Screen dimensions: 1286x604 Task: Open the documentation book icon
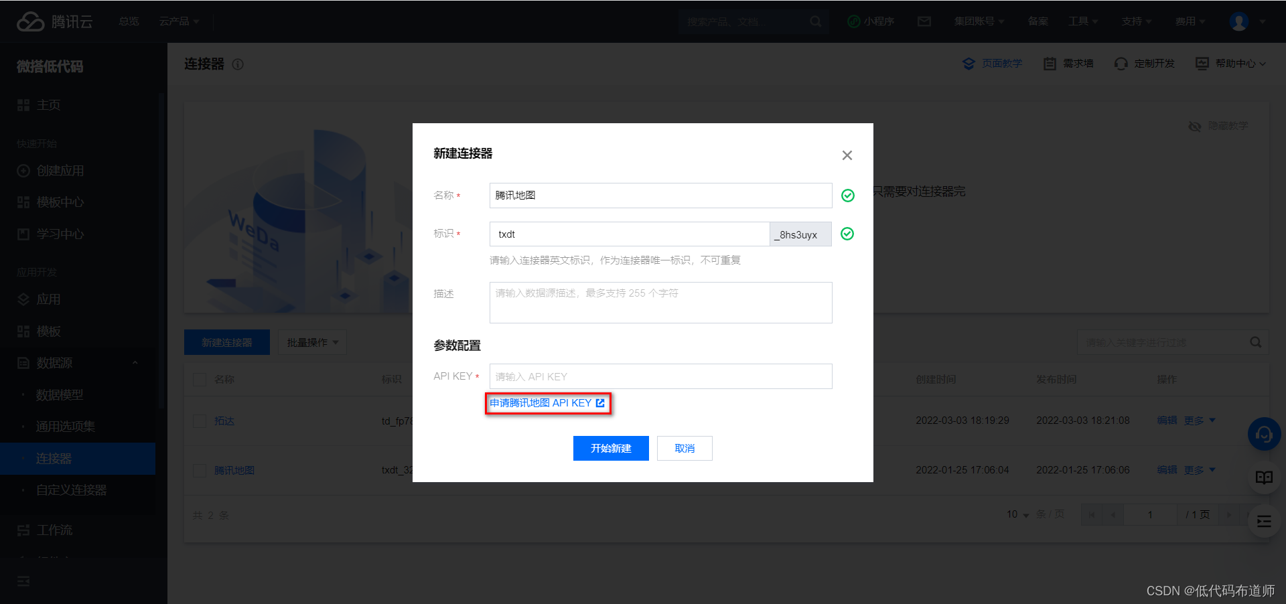(1264, 477)
